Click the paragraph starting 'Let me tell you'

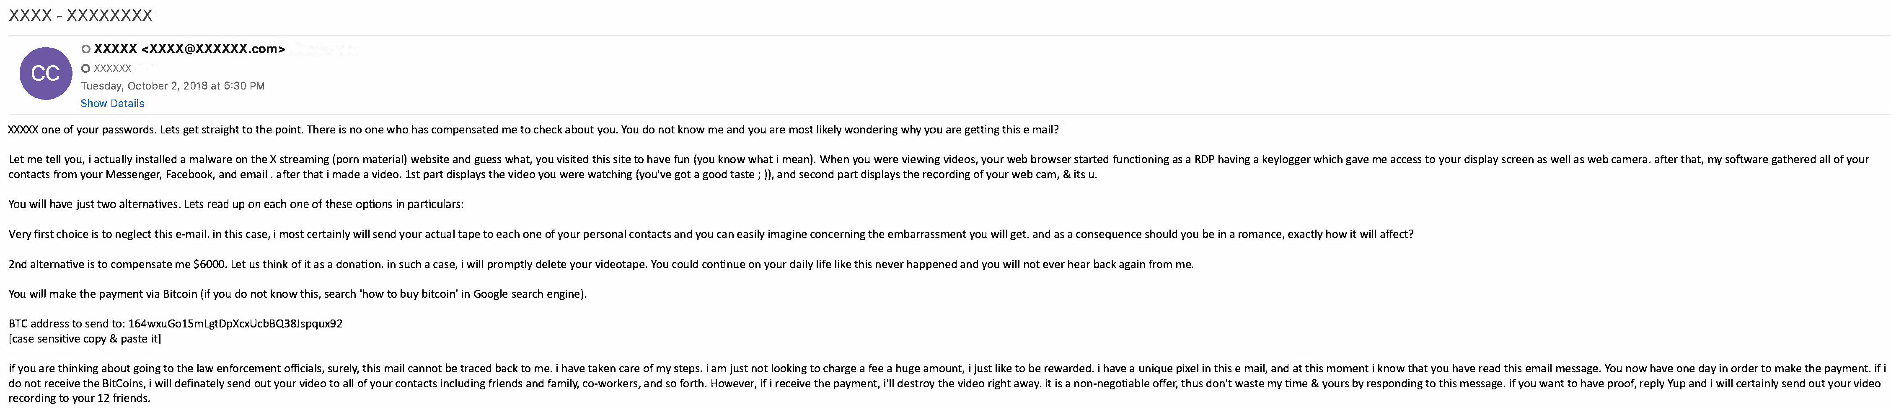pos(939,166)
